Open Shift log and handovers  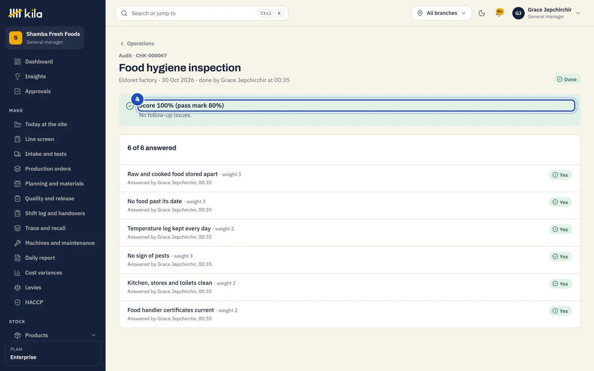point(53,214)
